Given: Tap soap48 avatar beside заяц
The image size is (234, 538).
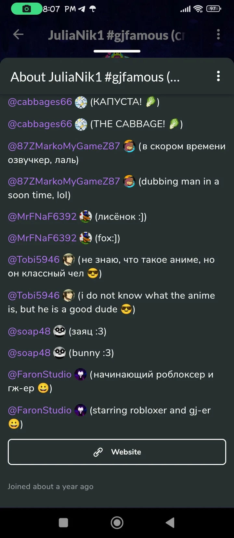Looking at the screenshot, I should click(59, 332).
